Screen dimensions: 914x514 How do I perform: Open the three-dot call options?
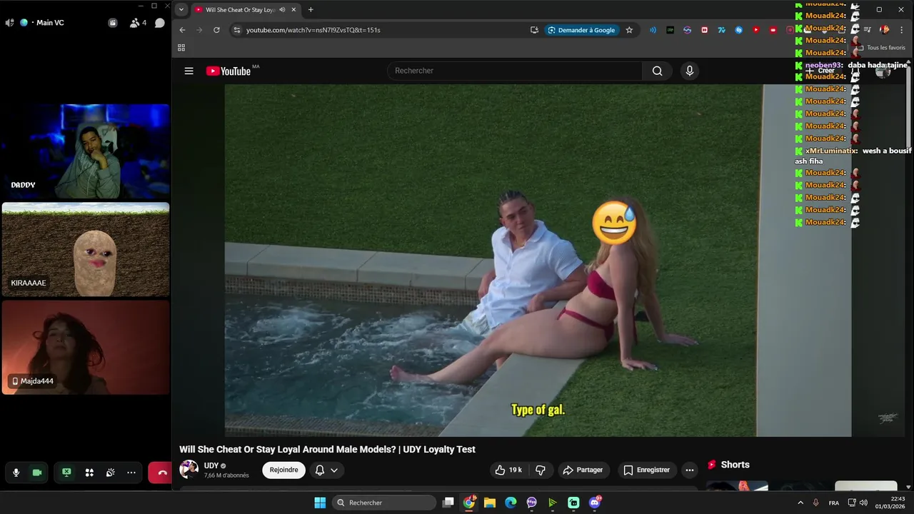(x=131, y=473)
